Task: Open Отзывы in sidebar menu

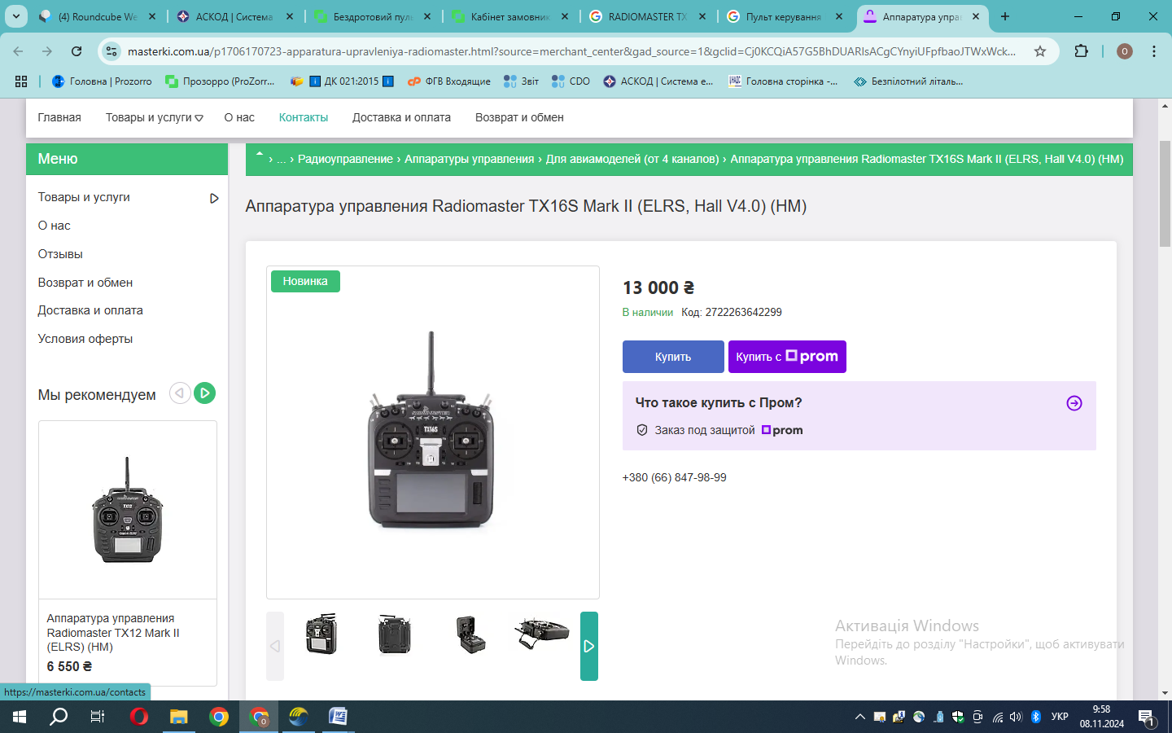Action: click(x=60, y=254)
